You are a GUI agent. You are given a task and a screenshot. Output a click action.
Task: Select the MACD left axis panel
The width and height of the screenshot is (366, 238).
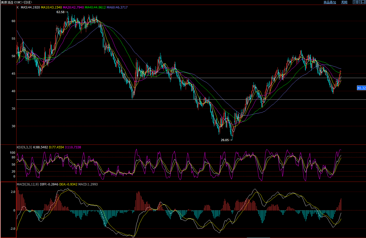(x=8, y=210)
